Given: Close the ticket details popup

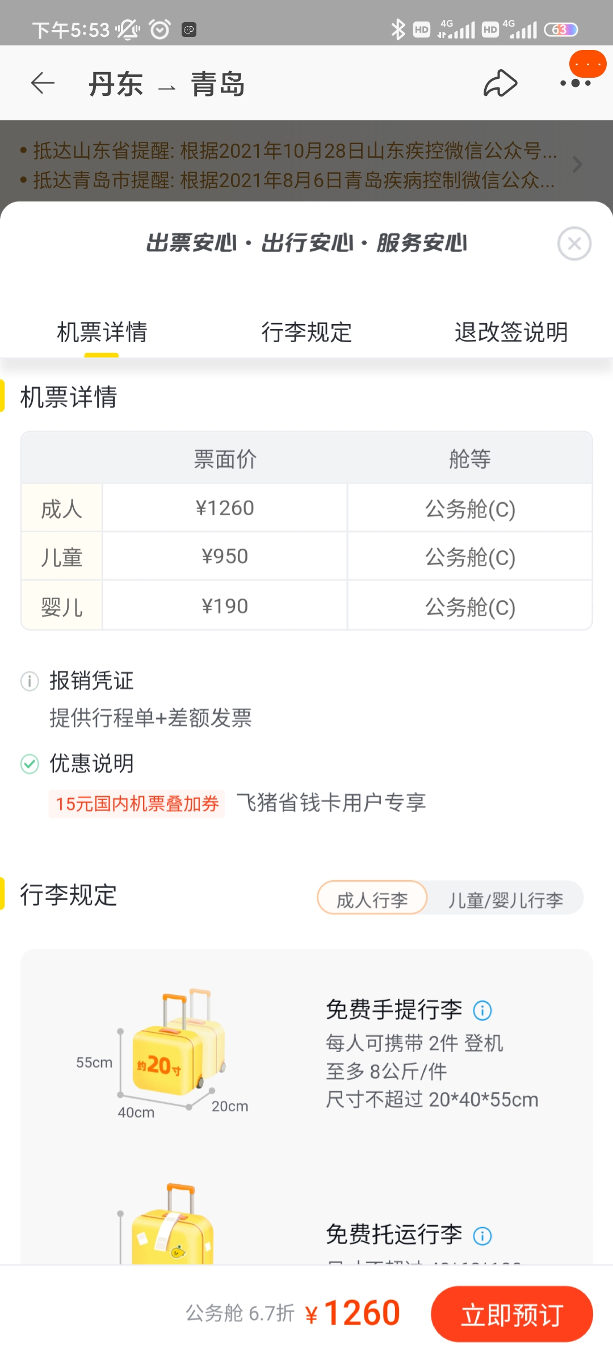Looking at the screenshot, I should 574,243.
